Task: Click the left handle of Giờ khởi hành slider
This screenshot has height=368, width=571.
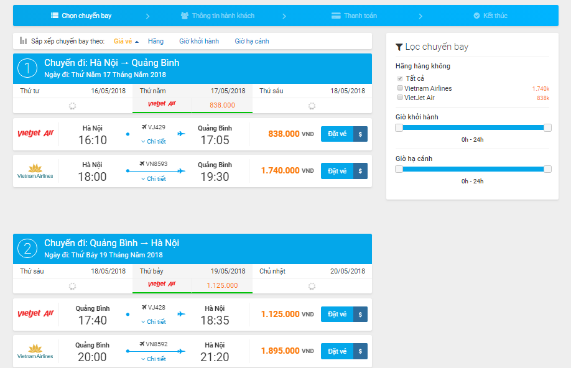Action: (399, 128)
